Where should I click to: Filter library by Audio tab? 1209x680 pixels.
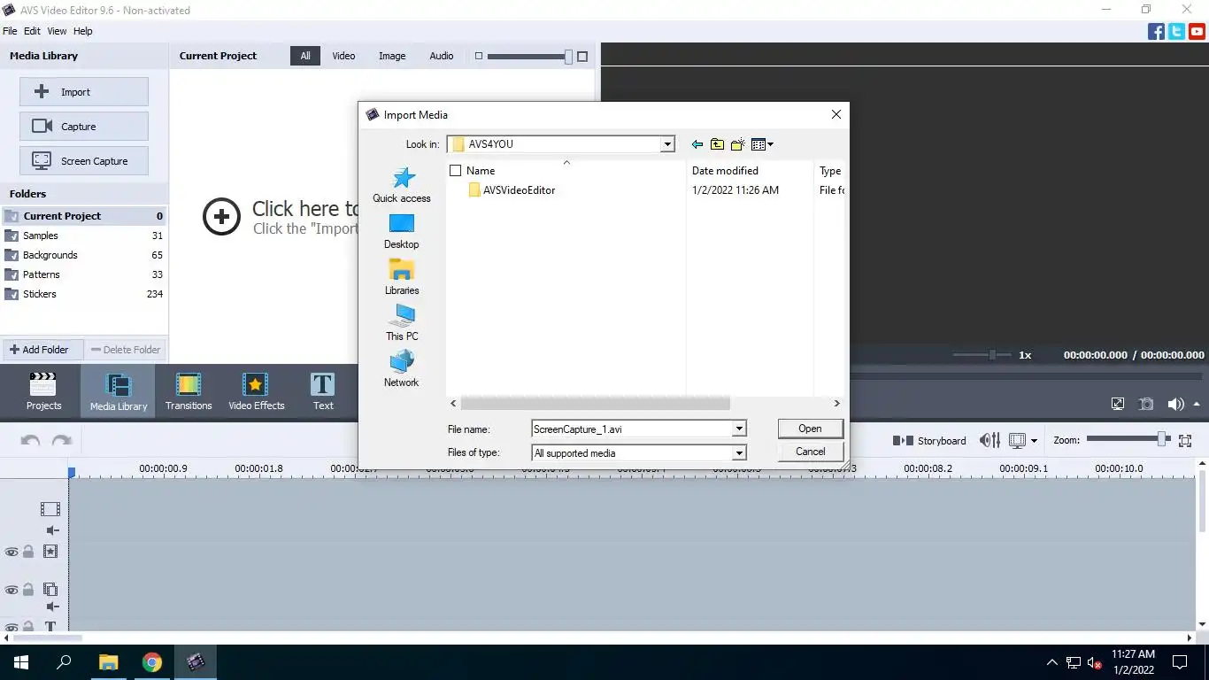click(442, 56)
